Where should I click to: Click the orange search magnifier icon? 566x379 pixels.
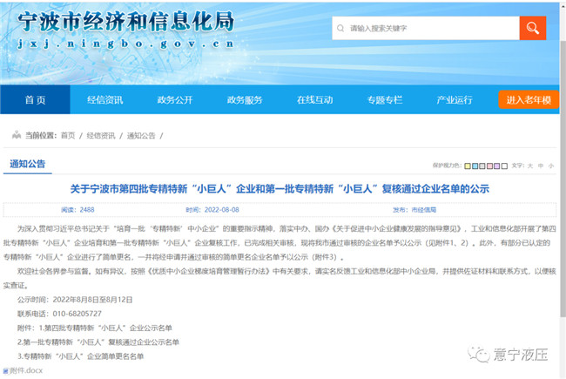click(532, 28)
